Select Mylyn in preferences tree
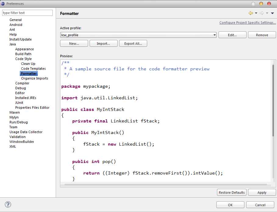The image size is (277, 212). [x=14, y=117]
